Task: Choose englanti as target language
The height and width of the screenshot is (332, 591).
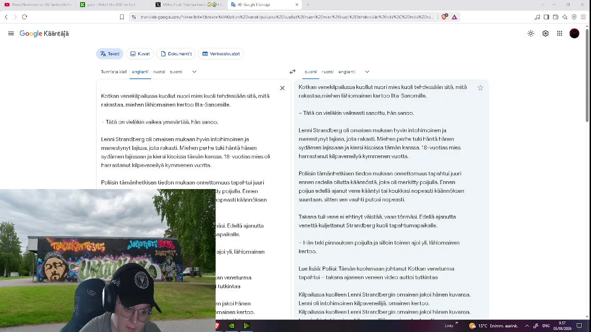Action: point(347,72)
